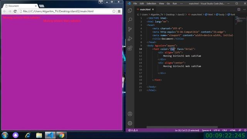Open the Run menu
The height and width of the screenshot is (139, 247).
(x=175, y=3)
